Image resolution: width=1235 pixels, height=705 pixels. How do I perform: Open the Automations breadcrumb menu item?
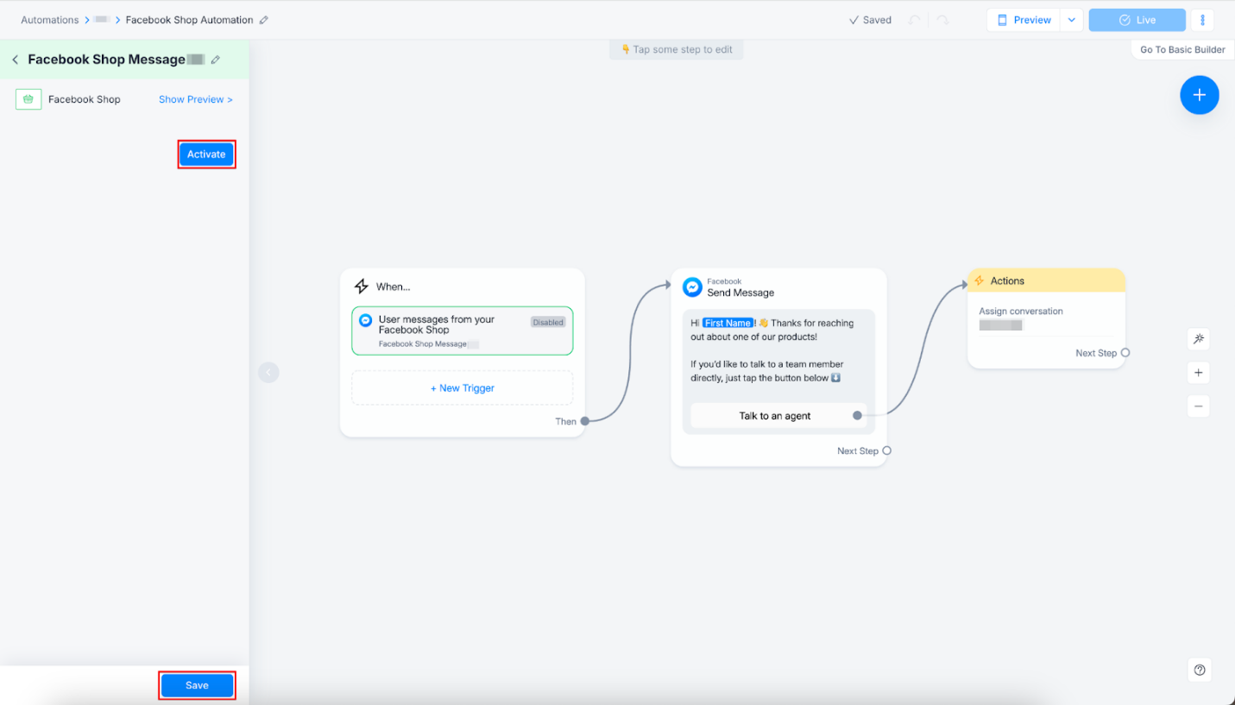tap(49, 19)
